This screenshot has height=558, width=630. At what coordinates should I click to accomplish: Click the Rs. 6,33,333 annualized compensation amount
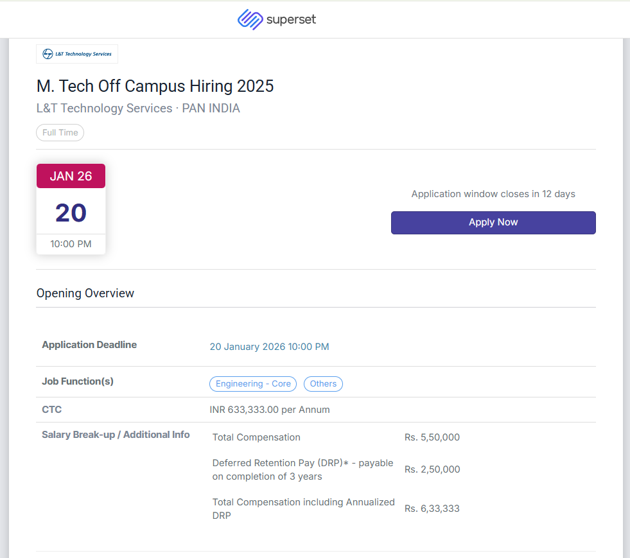(432, 509)
